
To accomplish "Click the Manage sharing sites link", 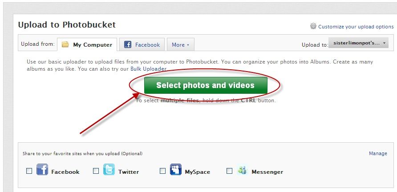I will 378,153.
